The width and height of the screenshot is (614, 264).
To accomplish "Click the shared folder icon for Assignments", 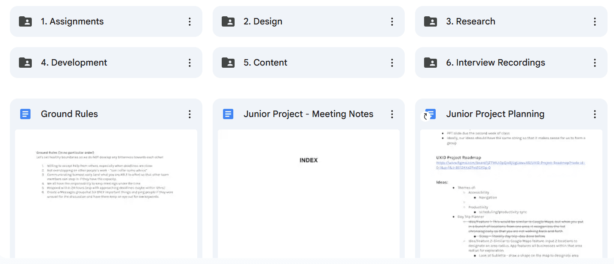I will (x=25, y=21).
